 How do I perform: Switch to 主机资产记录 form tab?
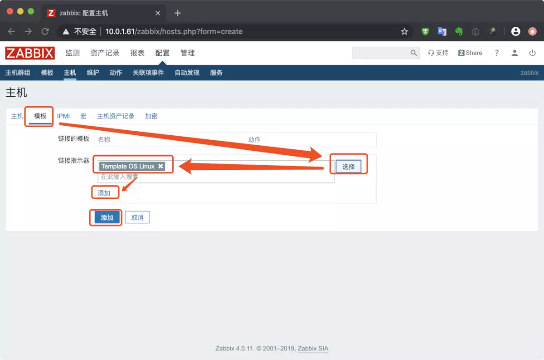(x=116, y=116)
